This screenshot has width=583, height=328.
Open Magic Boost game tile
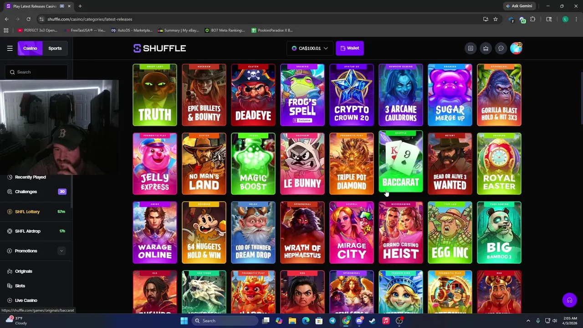pyautogui.click(x=253, y=164)
